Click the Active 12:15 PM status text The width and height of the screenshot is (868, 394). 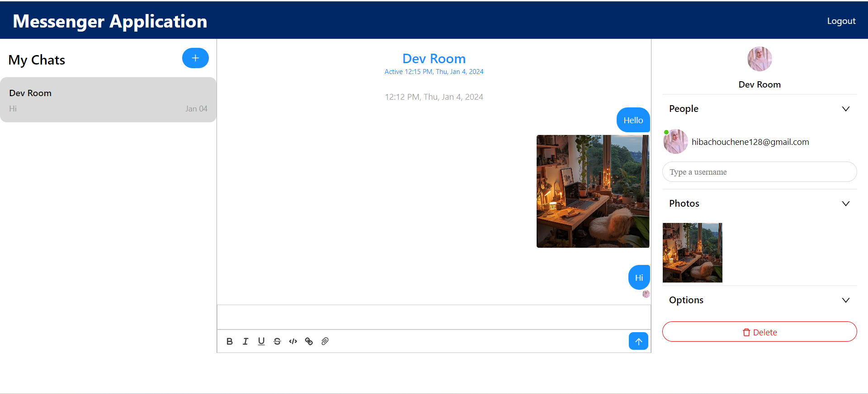[x=434, y=72]
